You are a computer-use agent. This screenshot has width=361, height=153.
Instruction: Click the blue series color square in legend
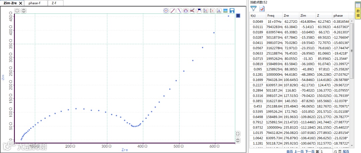coord(238,16)
